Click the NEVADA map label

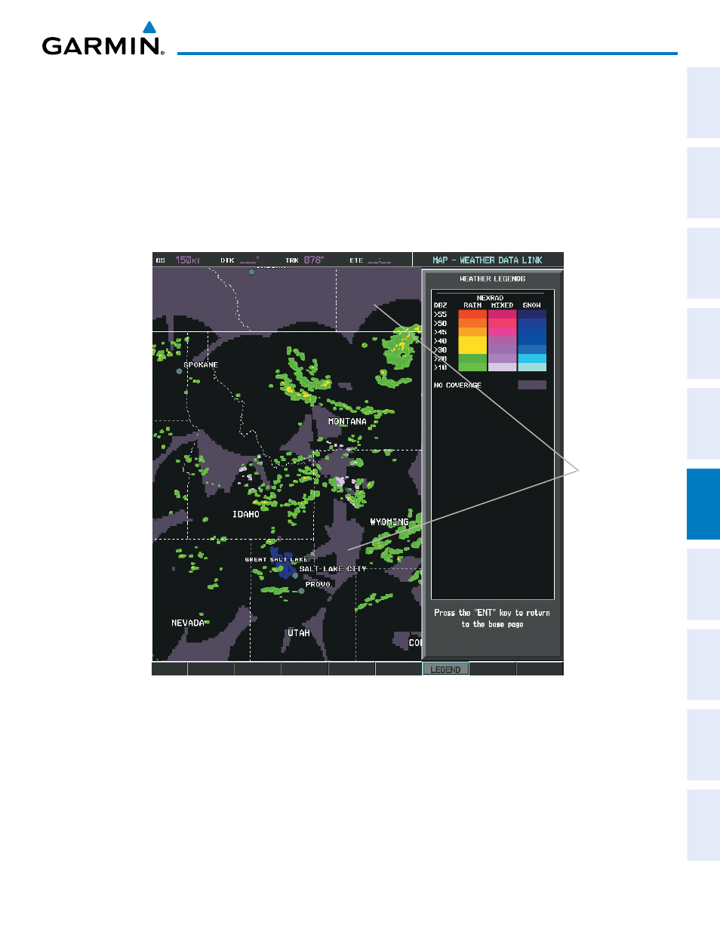pos(188,623)
